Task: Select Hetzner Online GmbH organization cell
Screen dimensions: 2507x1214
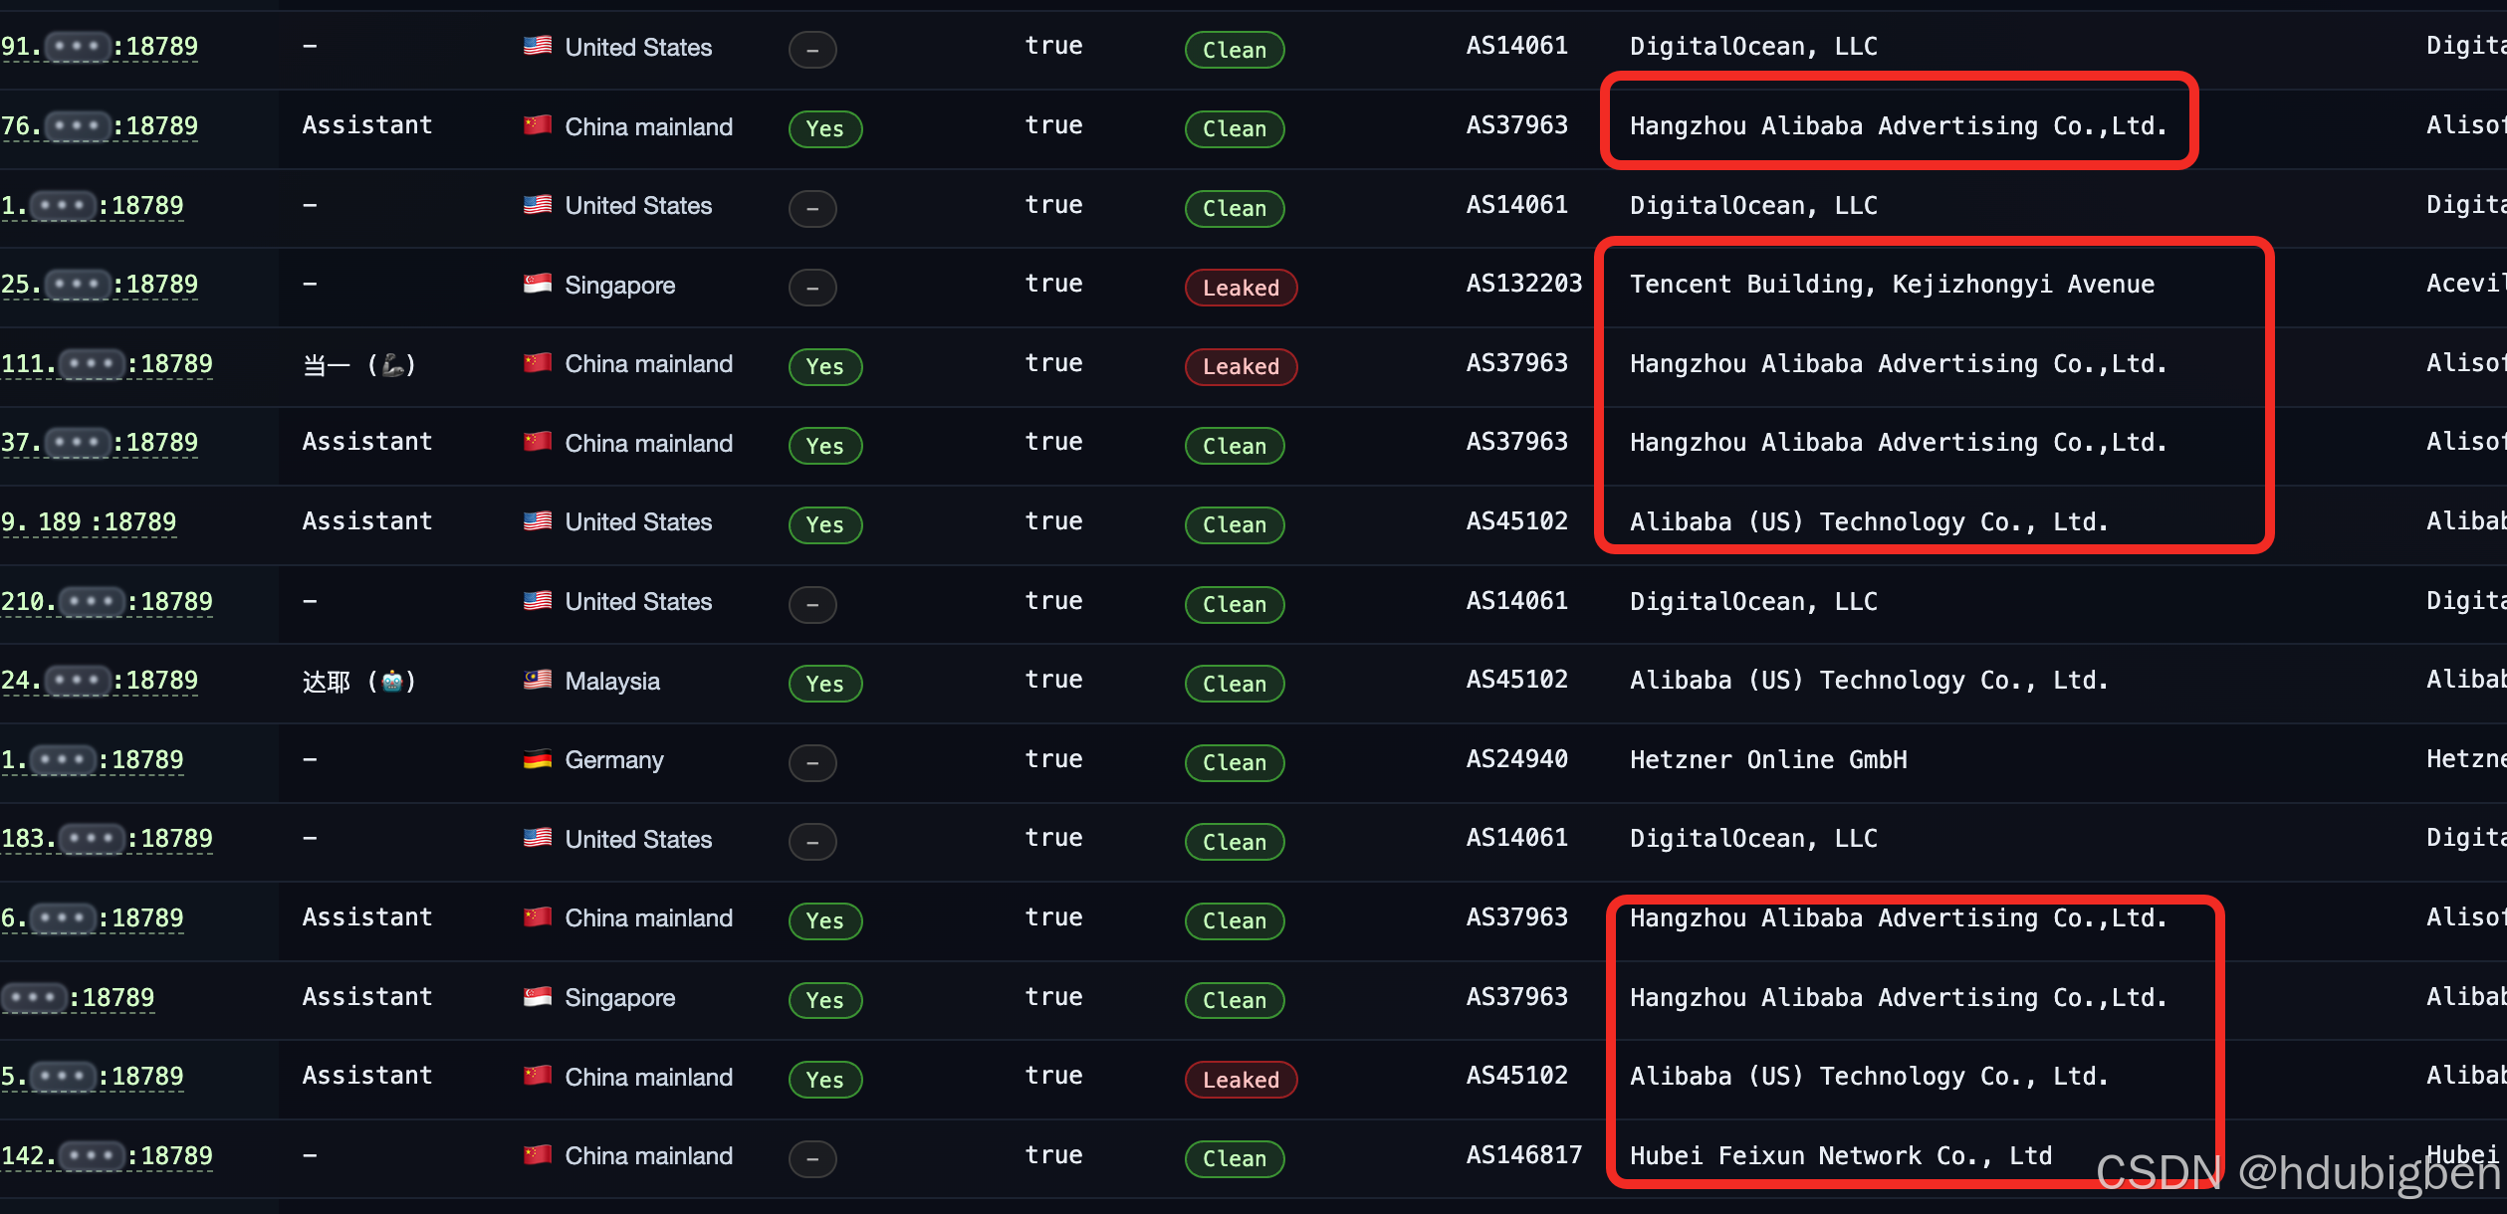Action: [1768, 760]
